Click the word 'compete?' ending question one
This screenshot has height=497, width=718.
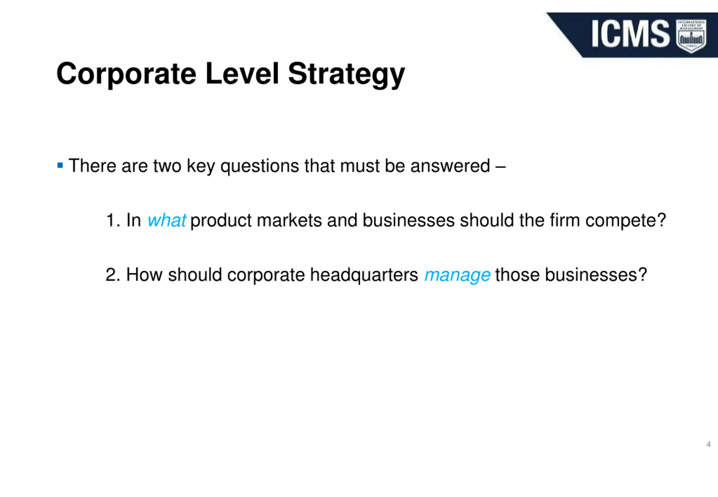pyautogui.click(x=625, y=221)
